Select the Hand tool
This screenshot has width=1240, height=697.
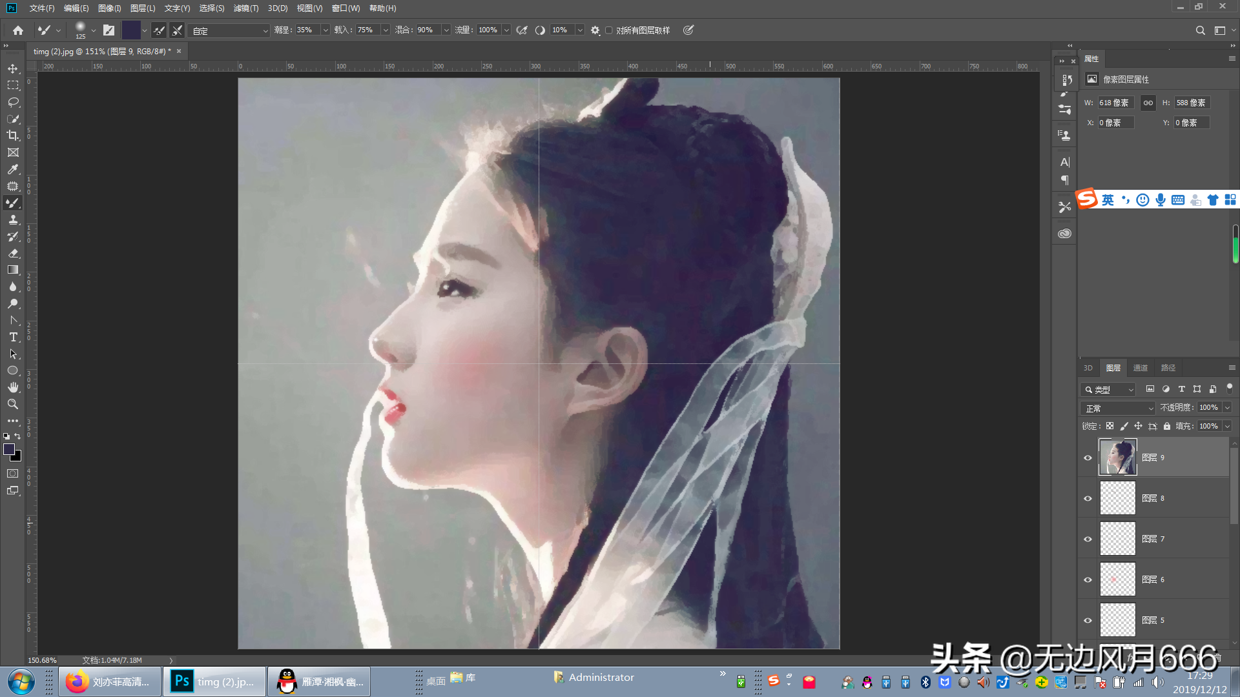tap(13, 387)
